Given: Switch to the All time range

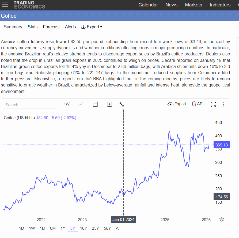Looking at the screenshot, I should (x=118, y=228).
